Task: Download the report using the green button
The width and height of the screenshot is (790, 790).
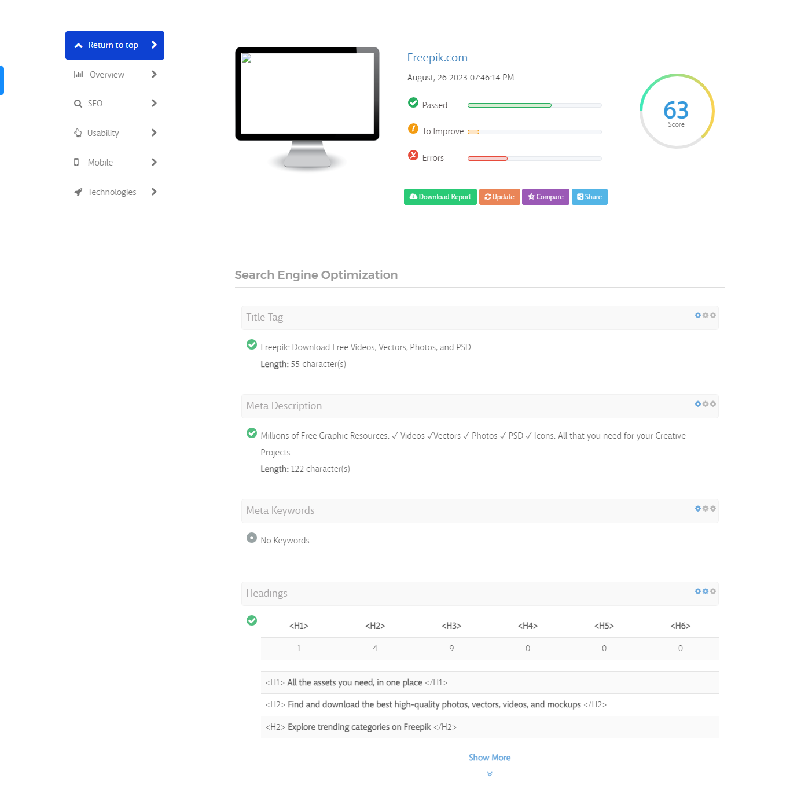Action: (440, 197)
